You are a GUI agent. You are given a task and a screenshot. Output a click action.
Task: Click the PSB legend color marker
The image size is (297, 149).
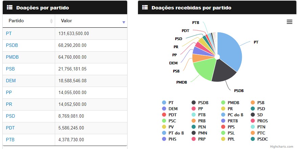(253, 102)
